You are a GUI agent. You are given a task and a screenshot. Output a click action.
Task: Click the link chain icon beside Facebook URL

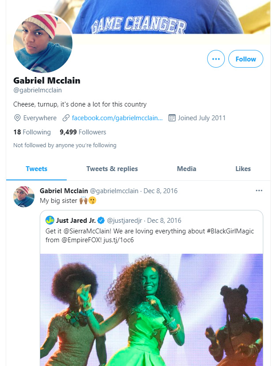[66, 118]
